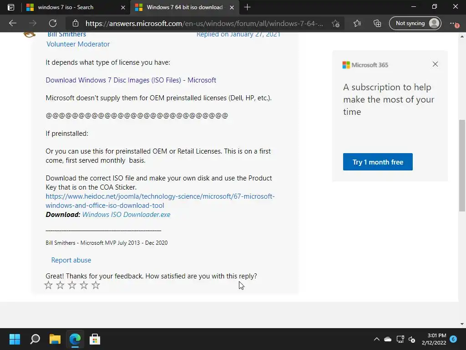View site information lock icon
Viewport: 466px width, 350px height.
point(76,23)
